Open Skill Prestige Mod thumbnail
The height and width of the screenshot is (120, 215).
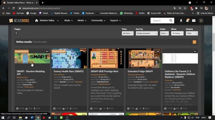(x=106, y=58)
